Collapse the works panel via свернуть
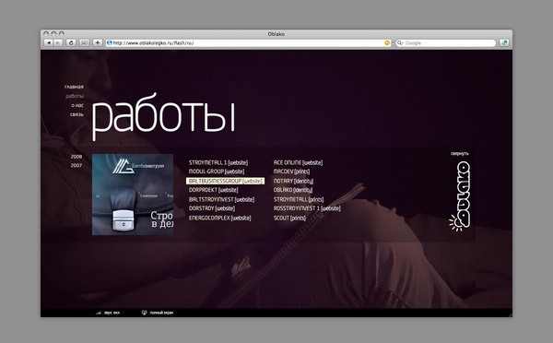The width and height of the screenshot is (553, 343). tap(460, 153)
